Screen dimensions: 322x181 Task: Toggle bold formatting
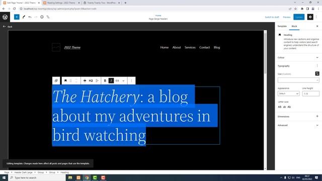(x=105, y=80)
